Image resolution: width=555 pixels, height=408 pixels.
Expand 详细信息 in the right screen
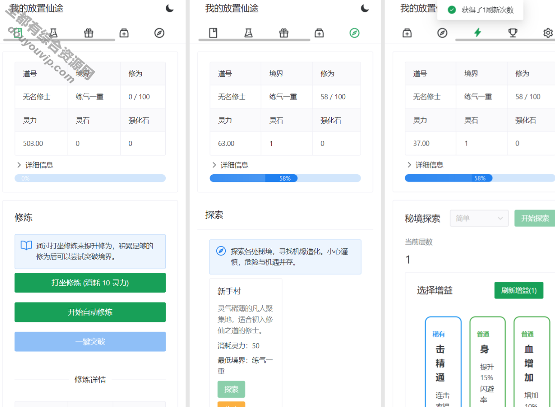tap(425, 165)
